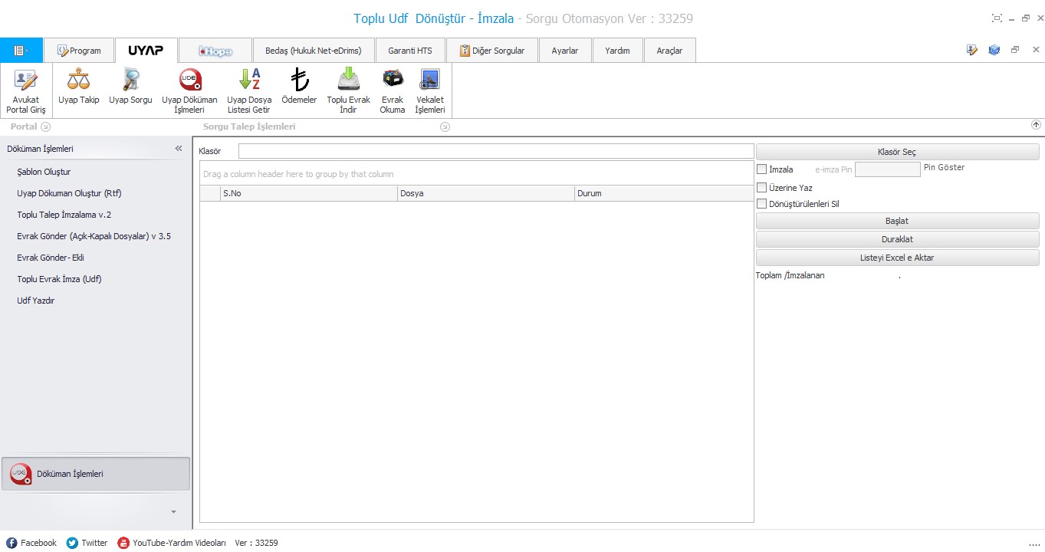Screen dimensions: 1045x552
Task: Open Avukat Portal Giriş
Action: tap(26, 90)
